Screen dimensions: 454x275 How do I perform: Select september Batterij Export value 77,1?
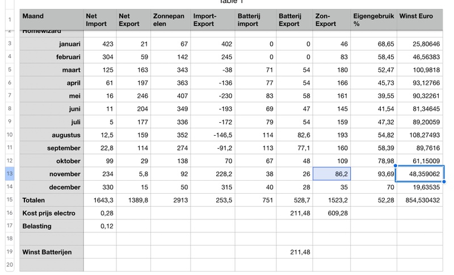pos(295,148)
